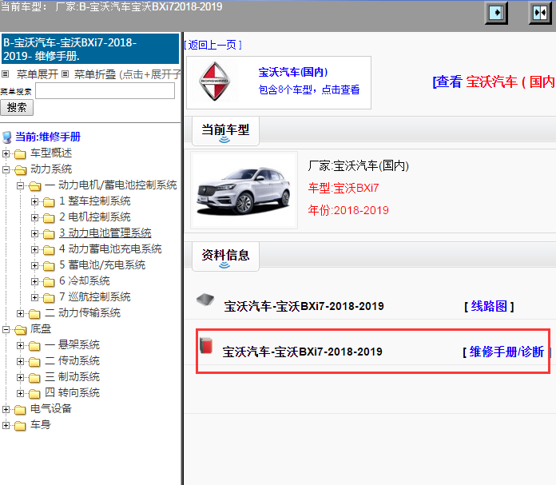This screenshot has height=485, width=556.
Task: Click the single-arrow panel button in header
Action: tap(496, 13)
